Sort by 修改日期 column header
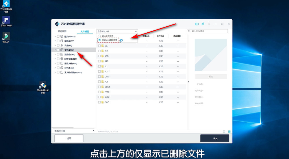 click(177, 36)
